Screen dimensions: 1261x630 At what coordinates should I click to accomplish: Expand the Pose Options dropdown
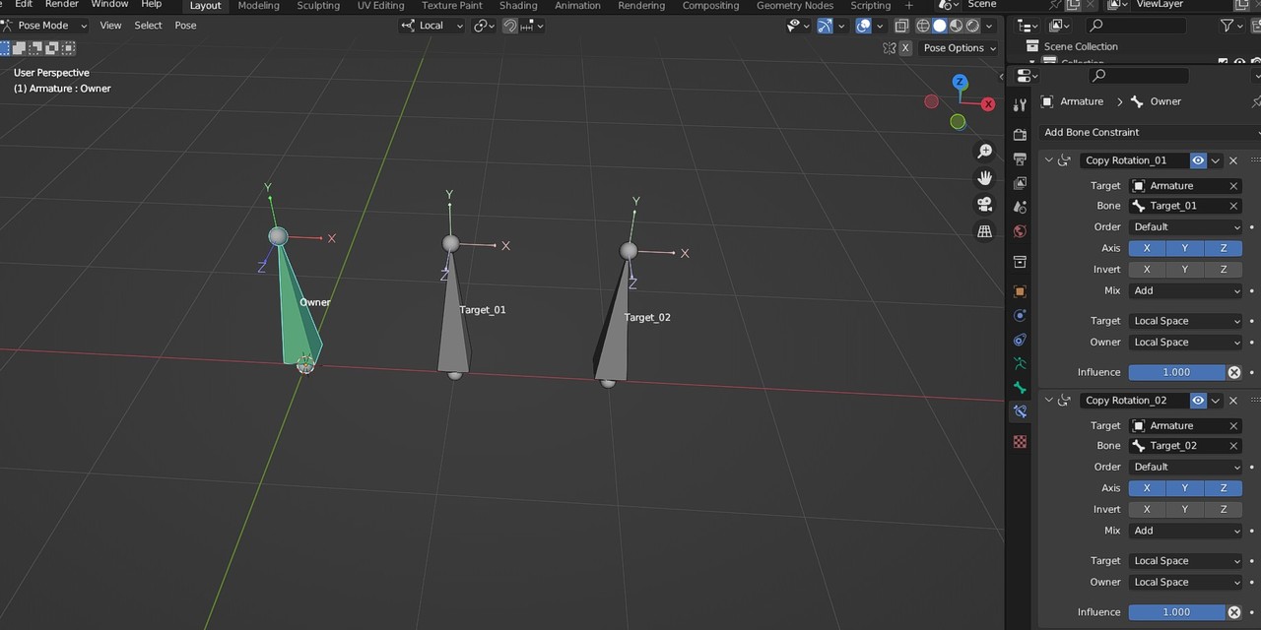(959, 47)
